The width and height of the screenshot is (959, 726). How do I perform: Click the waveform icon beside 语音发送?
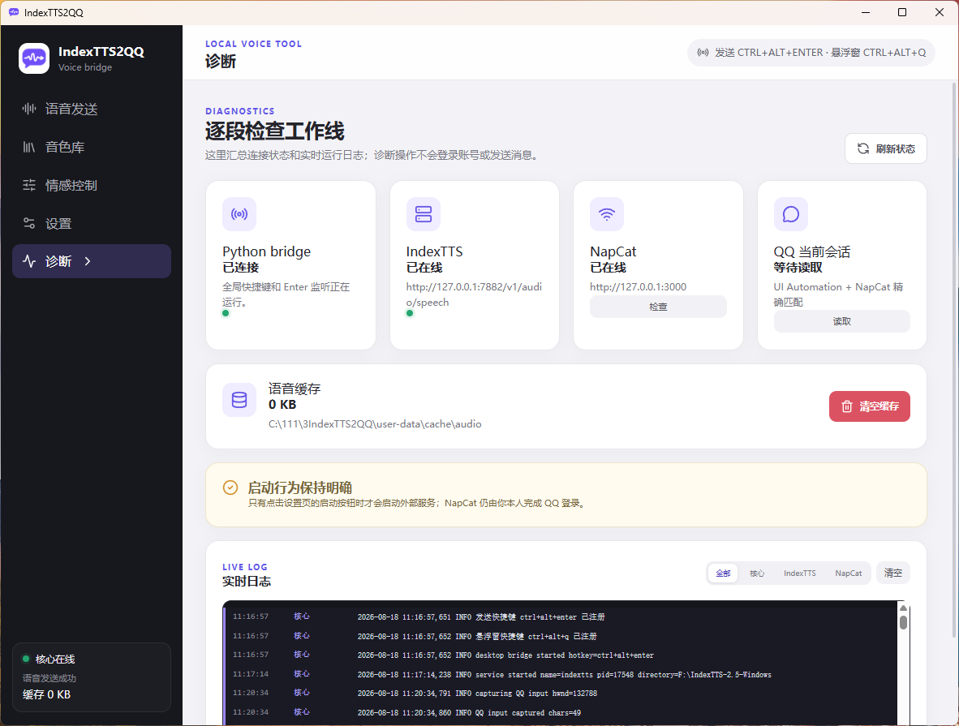28,109
